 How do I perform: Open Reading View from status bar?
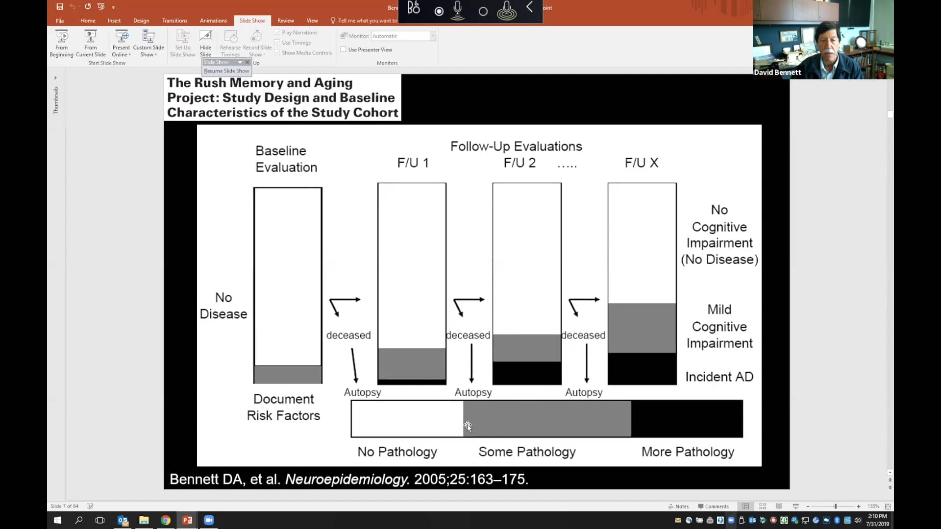tap(779, 506)
